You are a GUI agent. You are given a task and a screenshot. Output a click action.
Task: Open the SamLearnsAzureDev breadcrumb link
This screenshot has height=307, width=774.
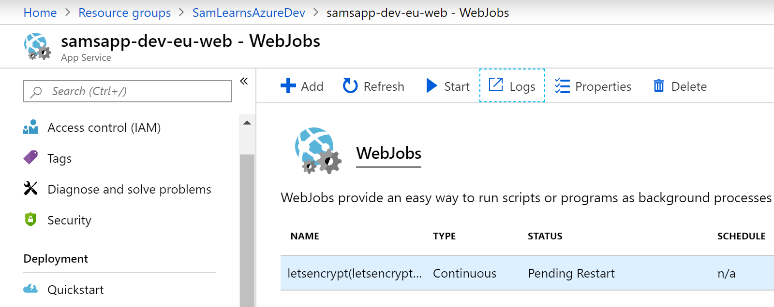(249, 13)
